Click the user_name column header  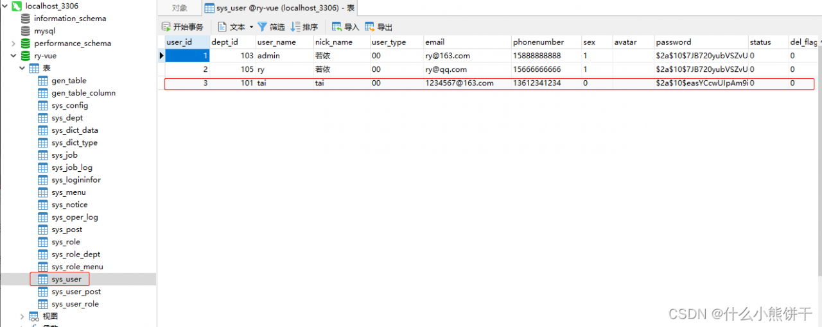tap(284, 42)
